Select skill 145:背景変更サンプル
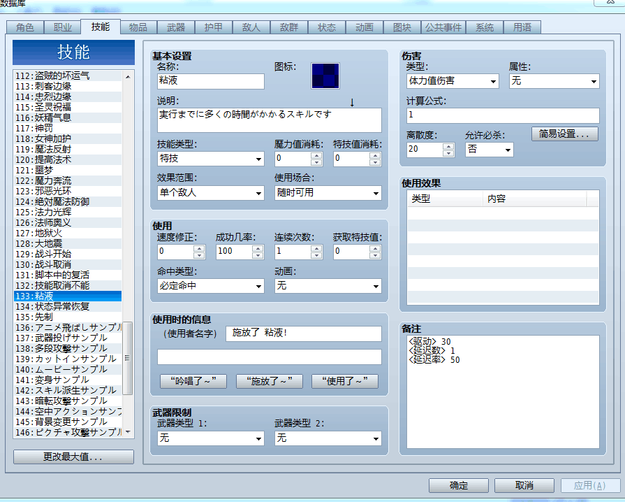 [x=68, y=422]
